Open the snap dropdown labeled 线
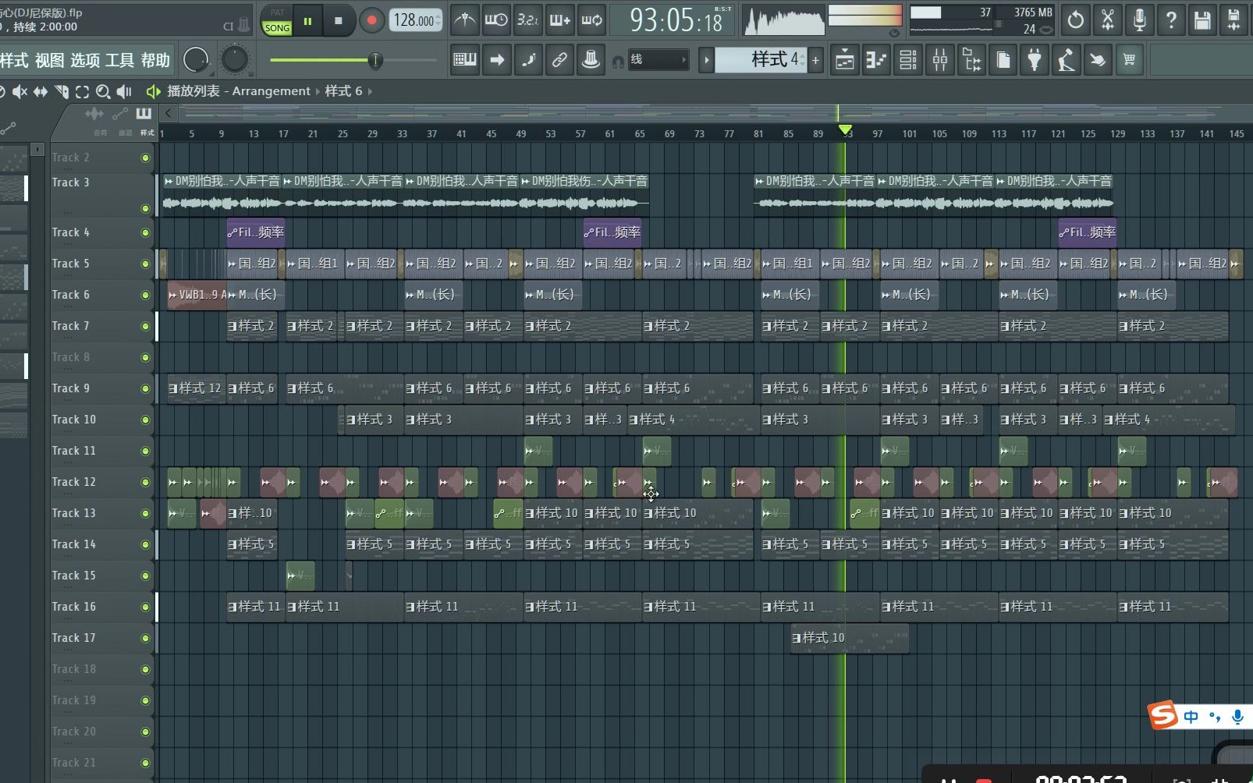Image resolution: width=1253 pixels, height=783 pixels. 658,59
